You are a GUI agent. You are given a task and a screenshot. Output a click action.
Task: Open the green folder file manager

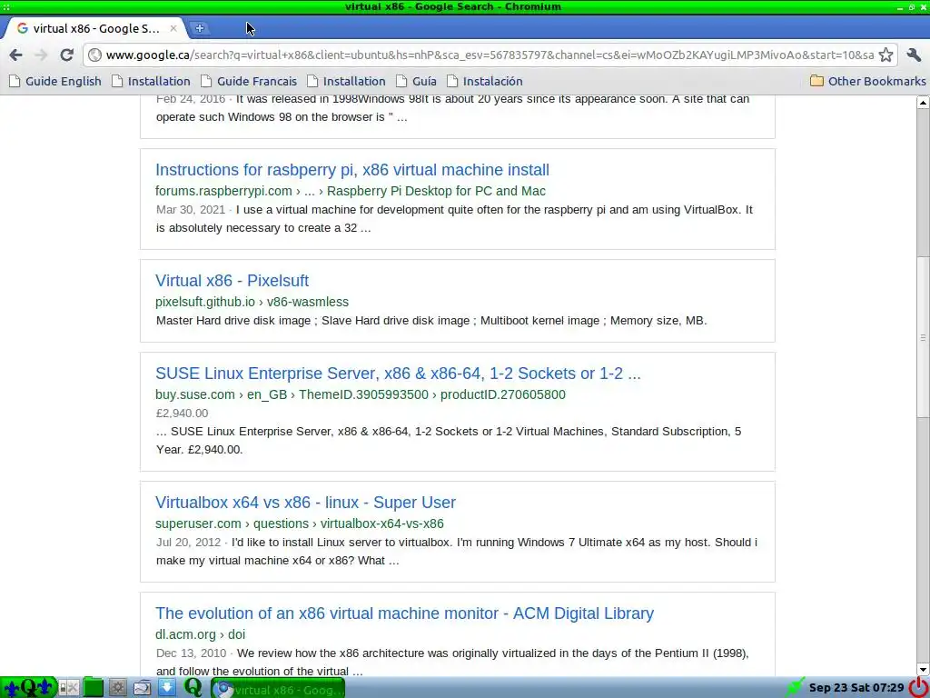(94, 688)
